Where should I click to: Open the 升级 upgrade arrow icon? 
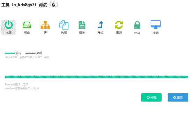[101, 27]
